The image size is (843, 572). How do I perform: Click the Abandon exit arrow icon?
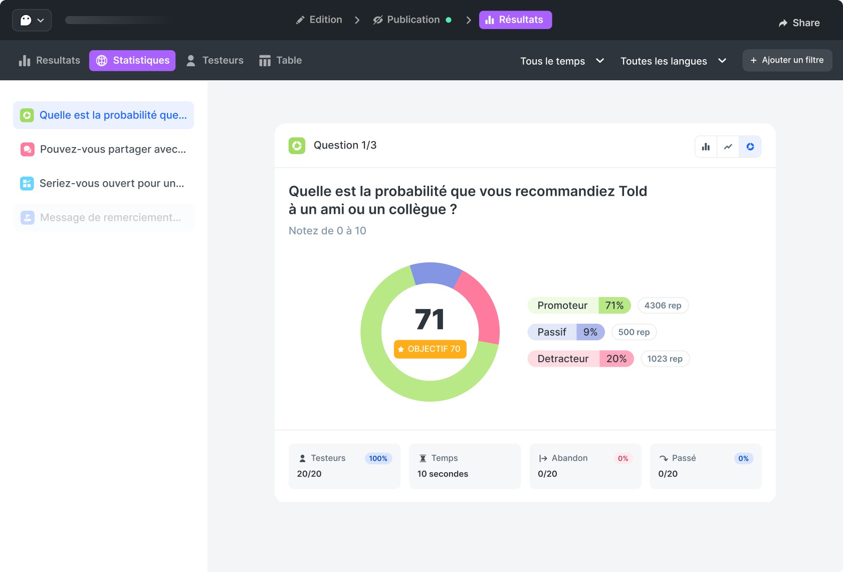(543, 458)
